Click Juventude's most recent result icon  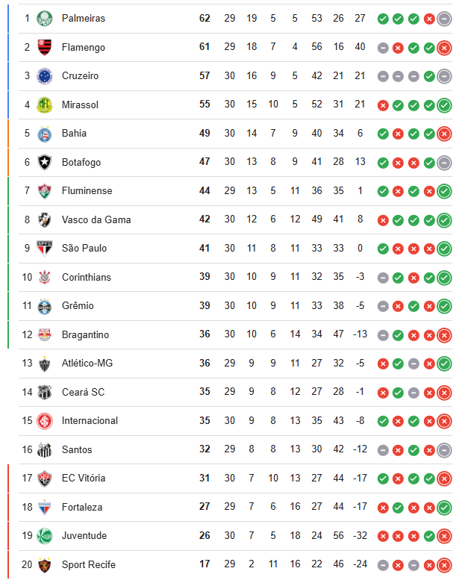444,536
